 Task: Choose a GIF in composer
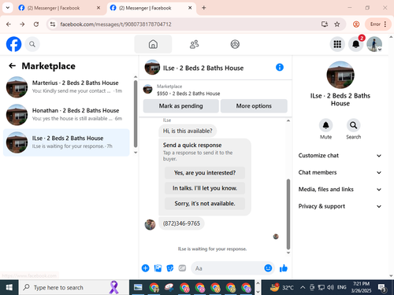[x=182, y=268]
